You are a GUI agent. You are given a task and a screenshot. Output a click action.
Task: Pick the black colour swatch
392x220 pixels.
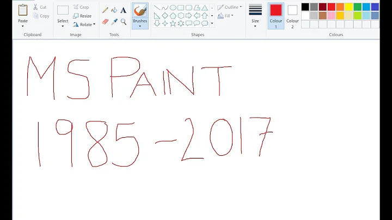(x=305, y=7)
